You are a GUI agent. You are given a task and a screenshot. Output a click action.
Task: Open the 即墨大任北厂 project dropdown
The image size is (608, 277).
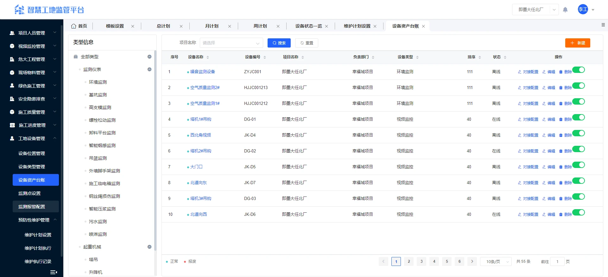pos(535,10)
